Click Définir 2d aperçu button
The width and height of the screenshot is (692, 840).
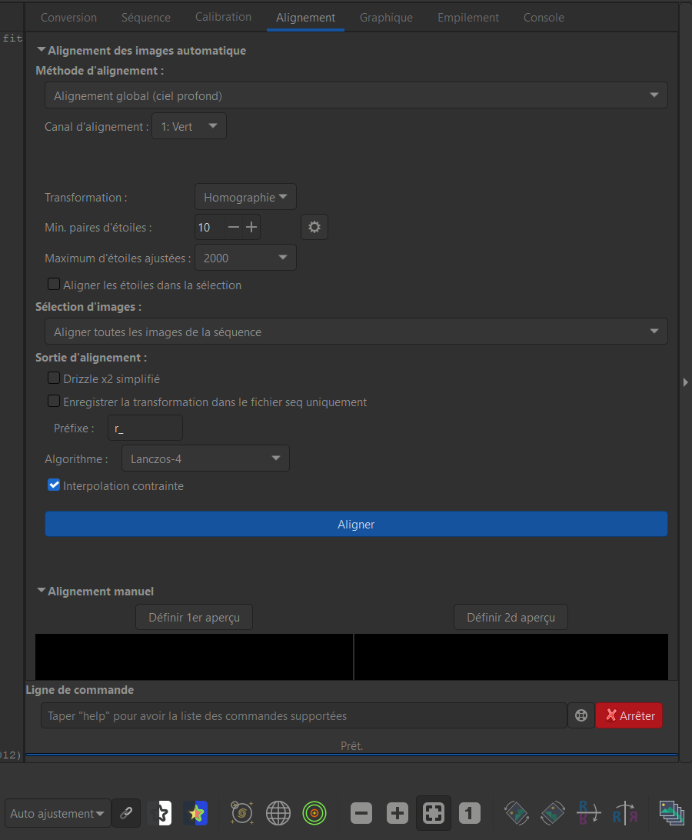511,617
